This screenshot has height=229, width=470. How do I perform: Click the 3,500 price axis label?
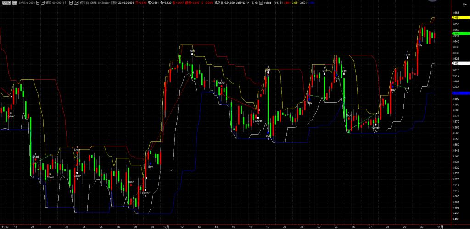[x=456, y=202]
